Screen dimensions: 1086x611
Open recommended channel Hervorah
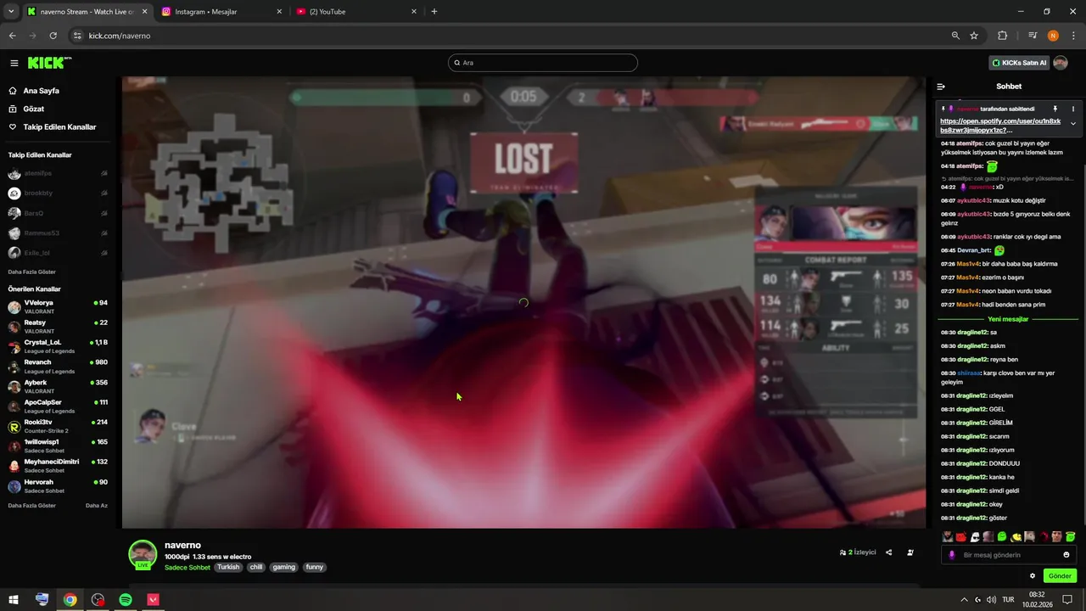coord(58,486)
